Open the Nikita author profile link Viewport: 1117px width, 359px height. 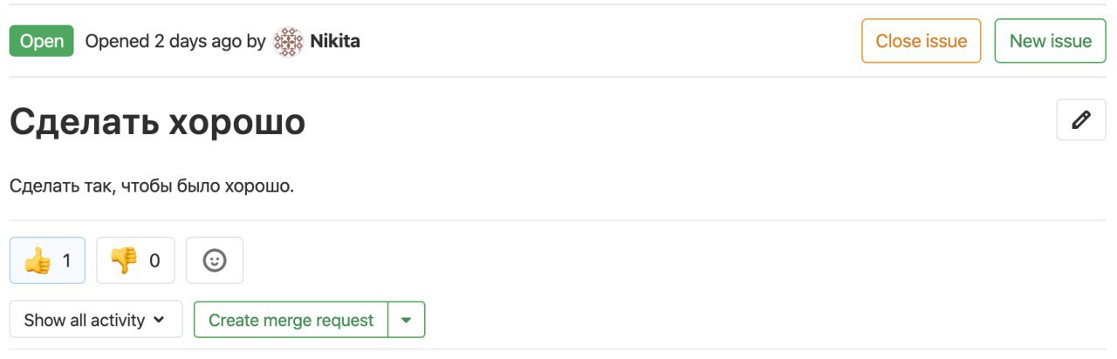[x=335, y=41]
